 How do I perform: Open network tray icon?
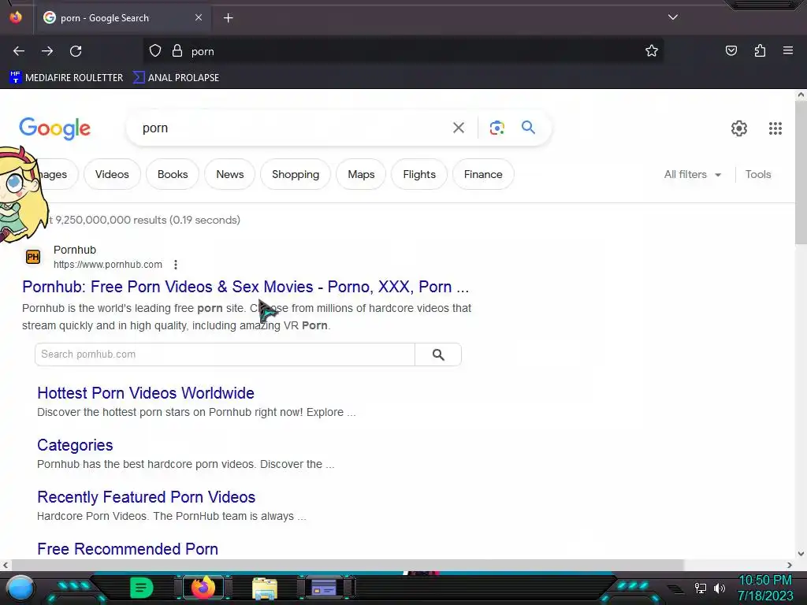point(700,588)
